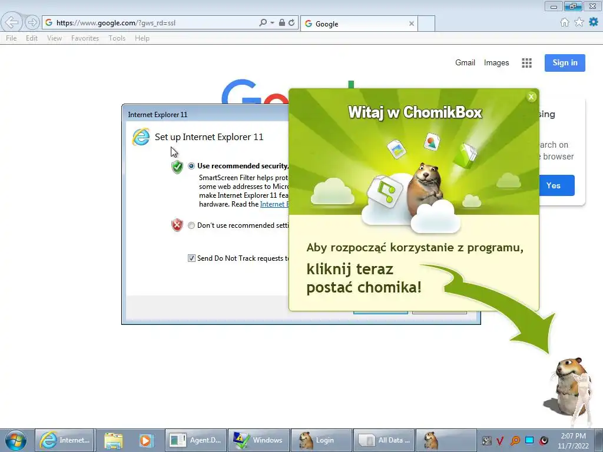Select Use recommended security radio button
The image size is (603, 452).
point(191,166)
